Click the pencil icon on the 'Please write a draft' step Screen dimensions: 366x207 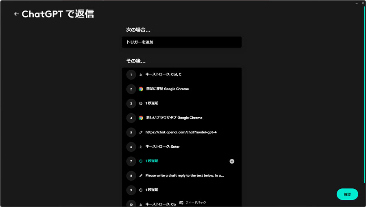pos(141,176)
